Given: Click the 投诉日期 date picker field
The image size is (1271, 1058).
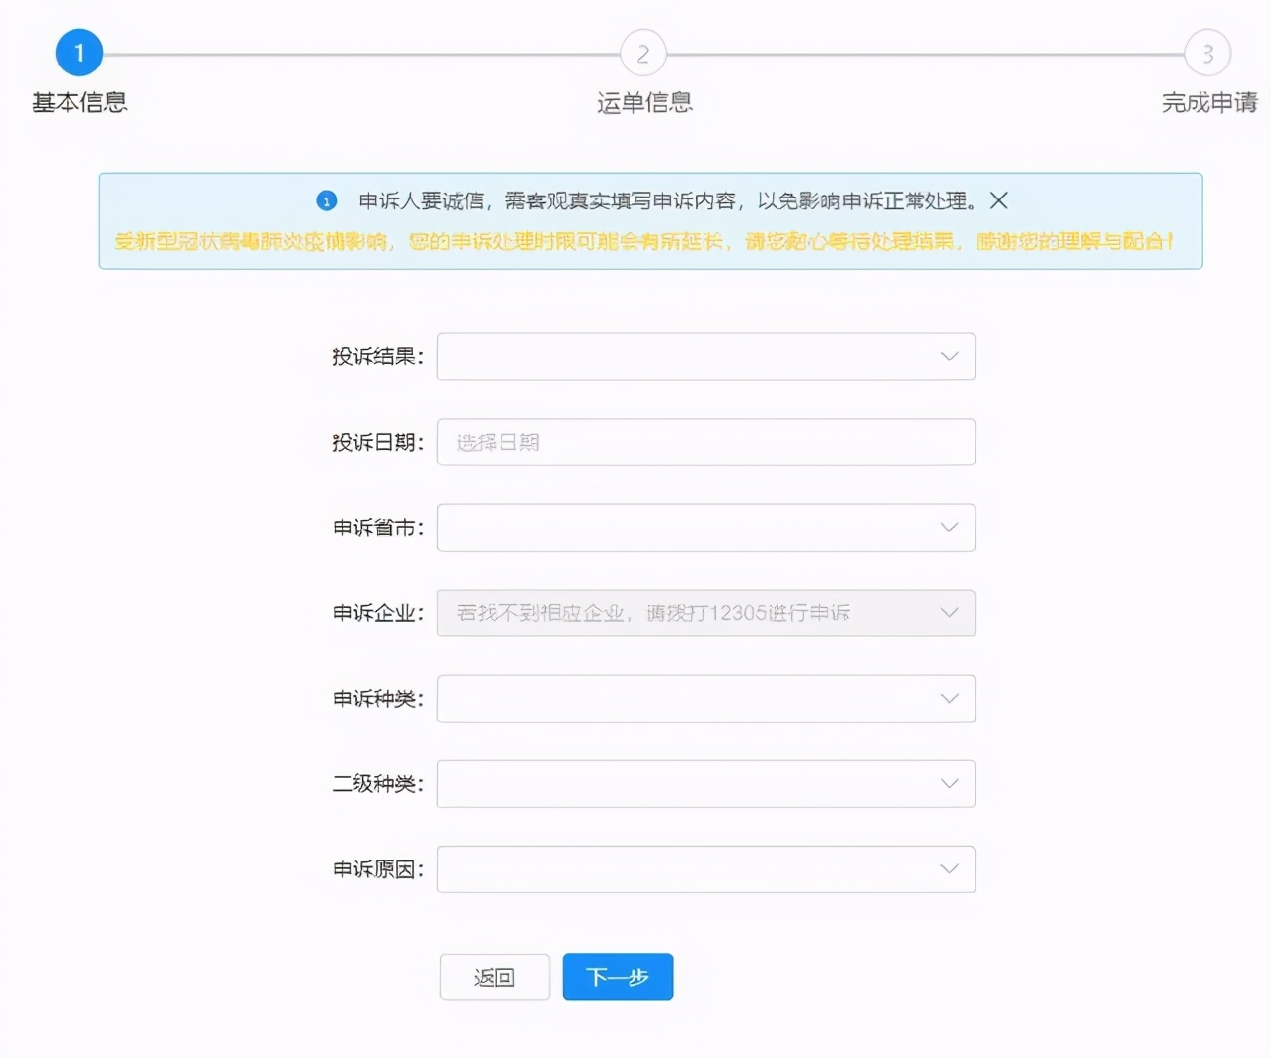Looking at the screenshot, I should (706, 442).
